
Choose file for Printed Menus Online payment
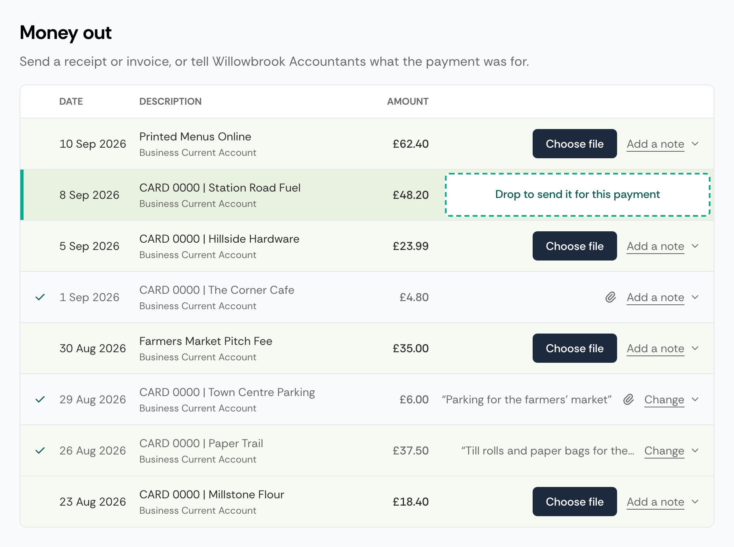pyautogui.click(x=574, y=144)
